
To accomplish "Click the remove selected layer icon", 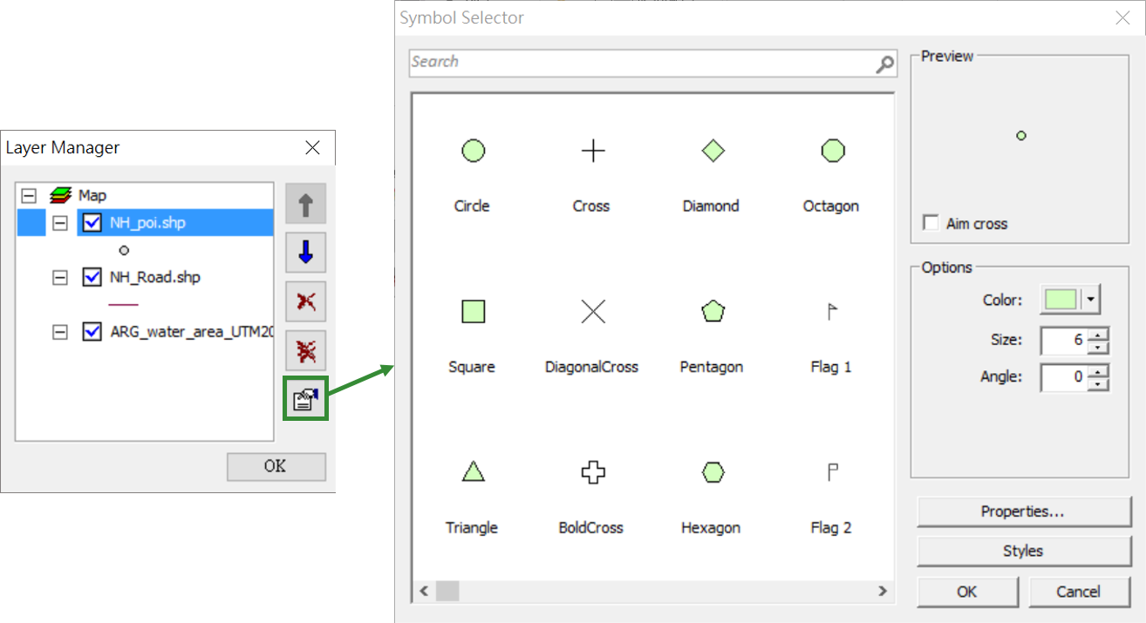I will coord(305,302).
